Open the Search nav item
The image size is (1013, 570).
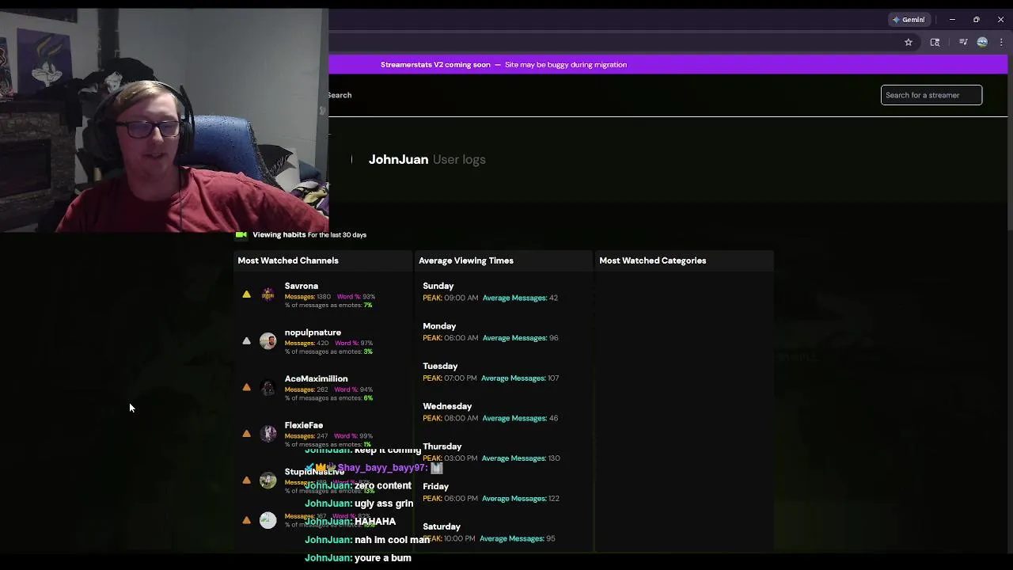tap(340, 95)
